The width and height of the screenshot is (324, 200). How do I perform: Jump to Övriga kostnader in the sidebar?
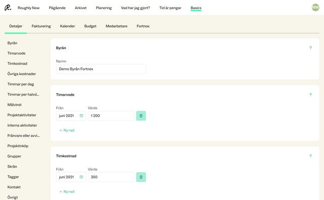pyautogui.click(x=22, y=74)
